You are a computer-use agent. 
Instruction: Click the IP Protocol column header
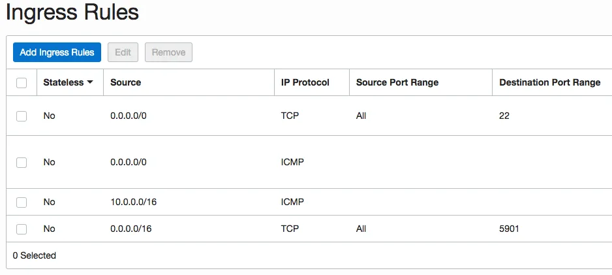click(305, 82)
